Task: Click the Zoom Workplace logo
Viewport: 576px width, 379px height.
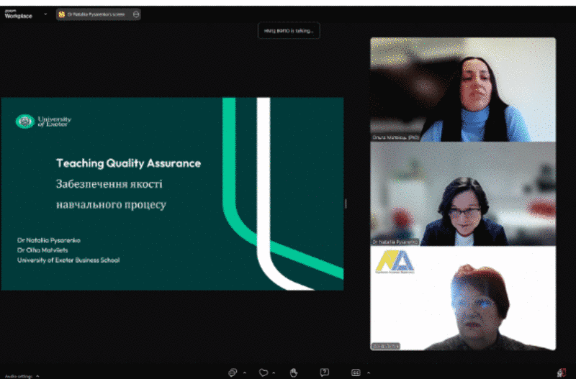Action: 18,14
